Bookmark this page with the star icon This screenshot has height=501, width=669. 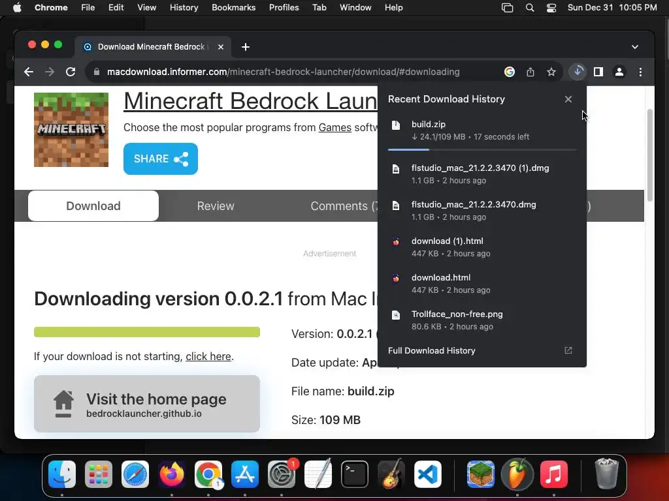tap(551, 72)
